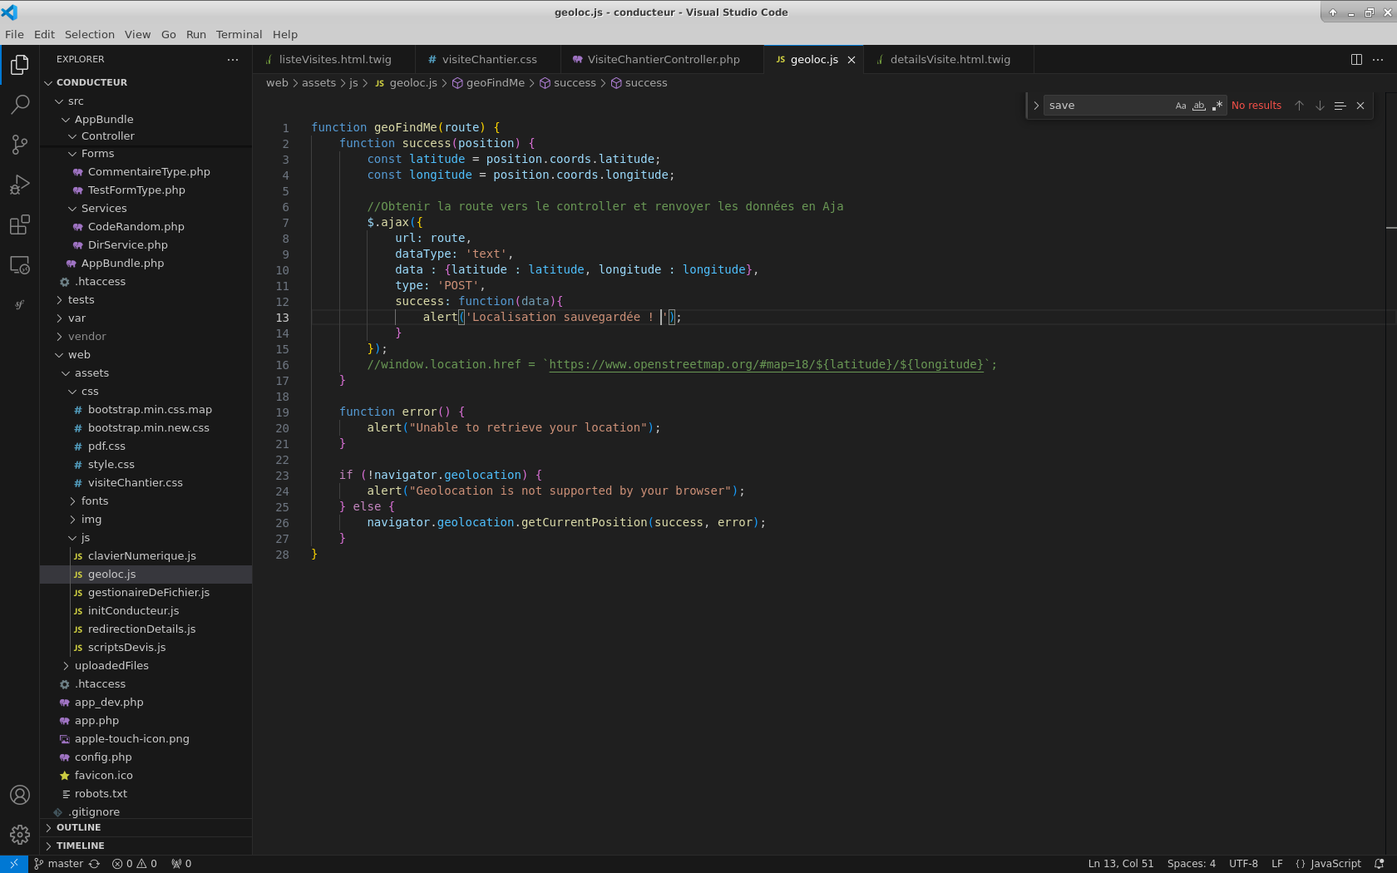1397x873 pixels.
Task: Toggle Match Case in find widget
Action: point(1180,106)
